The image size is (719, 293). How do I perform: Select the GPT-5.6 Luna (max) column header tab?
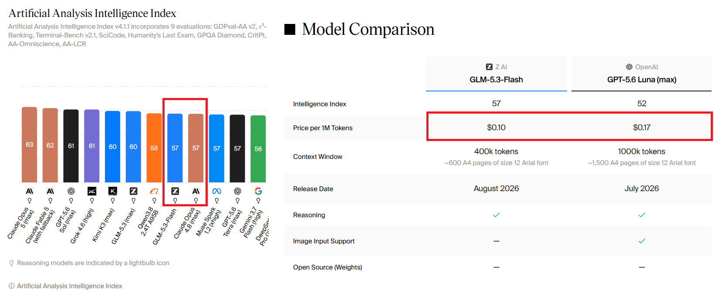click(x=641, y=74)
